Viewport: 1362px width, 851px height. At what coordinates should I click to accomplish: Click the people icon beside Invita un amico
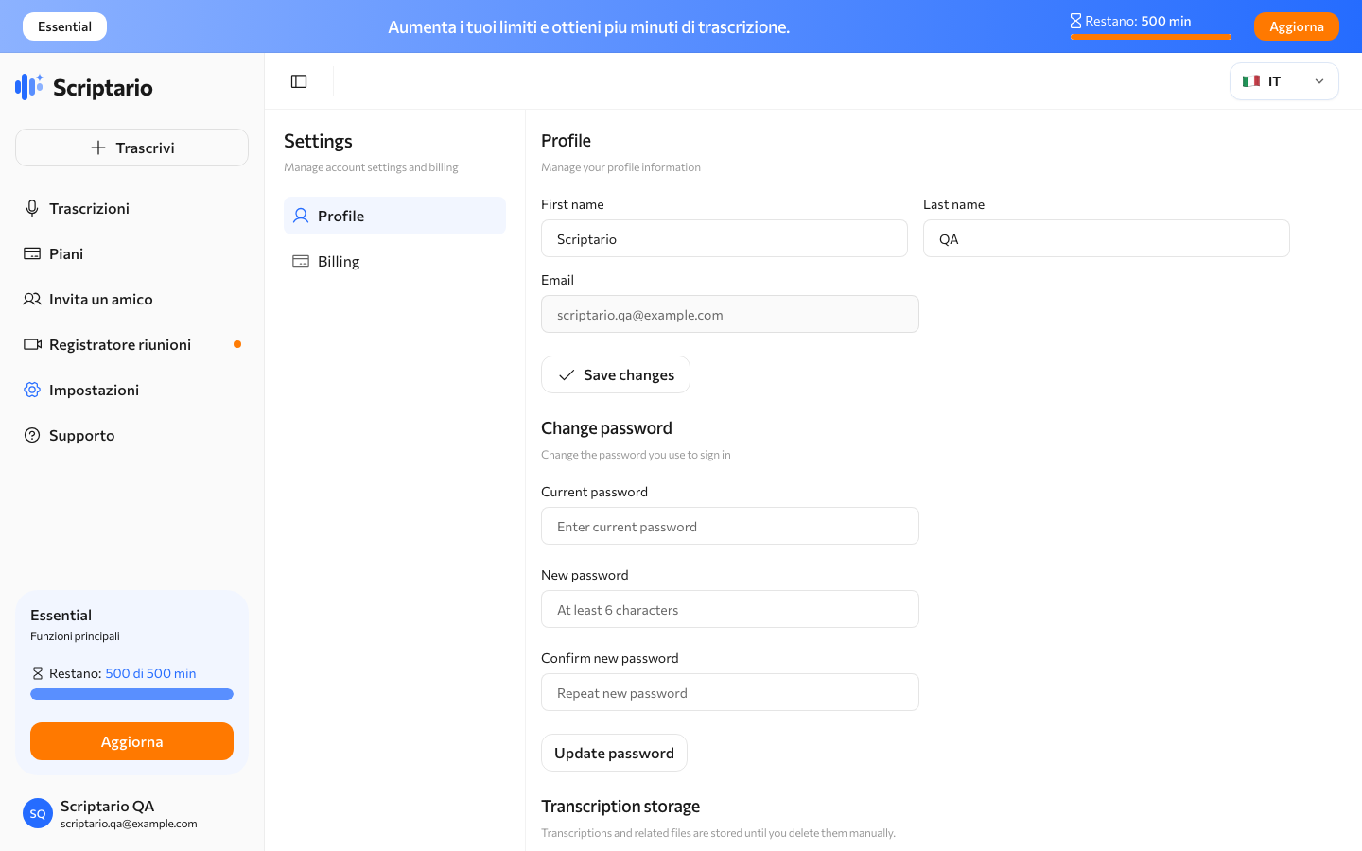point(32,299)
